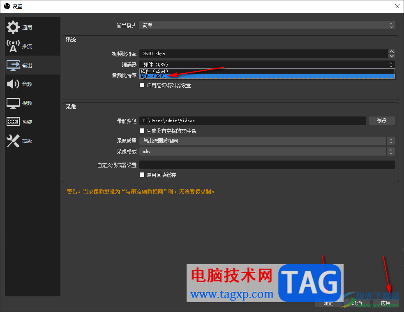
Task: Click the 录像路径 field C:\Users\admin\Videos
Action: pyautogui.click(x=252, y=121)
